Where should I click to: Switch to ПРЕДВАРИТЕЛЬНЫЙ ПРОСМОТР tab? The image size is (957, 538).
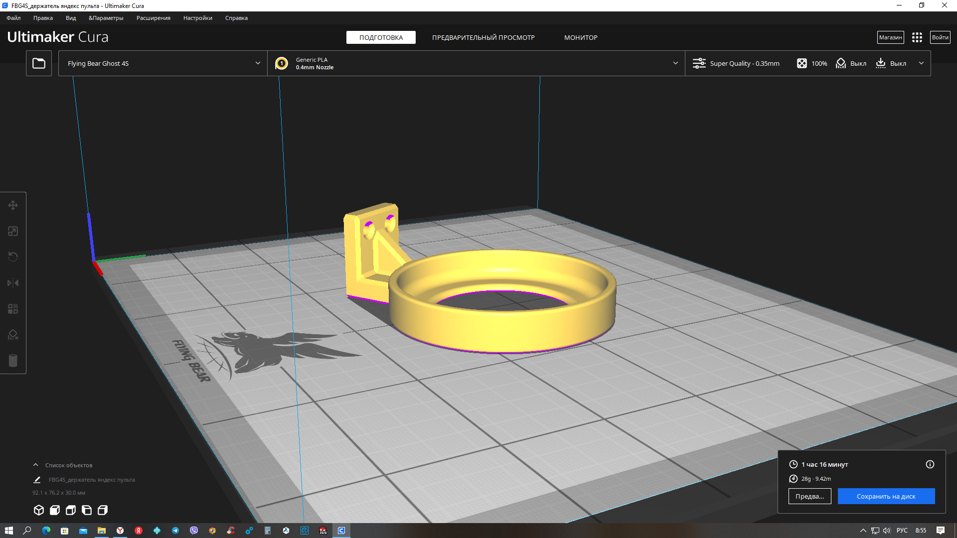pos(483,37)
